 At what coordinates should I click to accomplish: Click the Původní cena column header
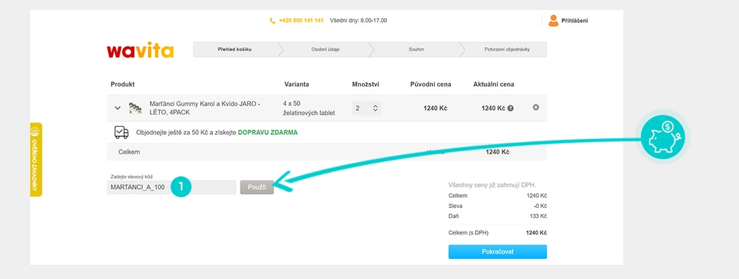431,85
